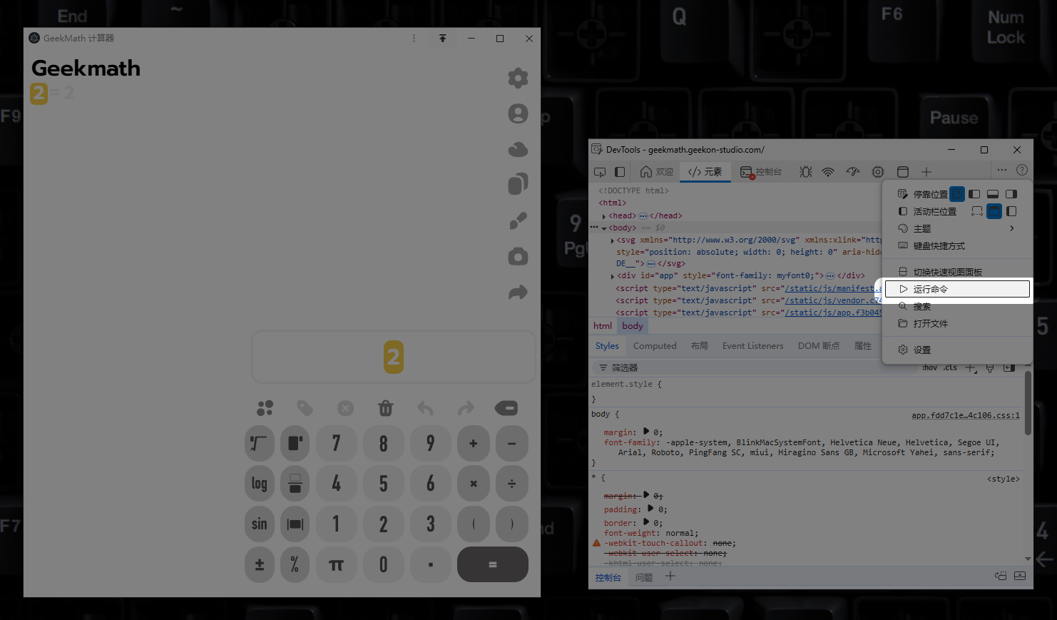Click the backspace key icon above keypad
The image size is (1057, 620).
click(x=506, y=408)
